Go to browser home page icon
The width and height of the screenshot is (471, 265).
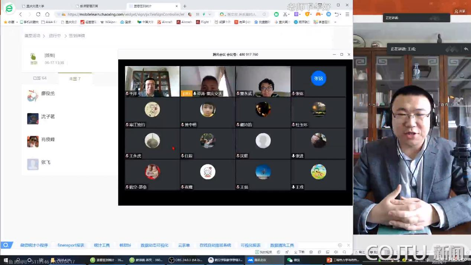pyautogui.click(x=47, y=14)
